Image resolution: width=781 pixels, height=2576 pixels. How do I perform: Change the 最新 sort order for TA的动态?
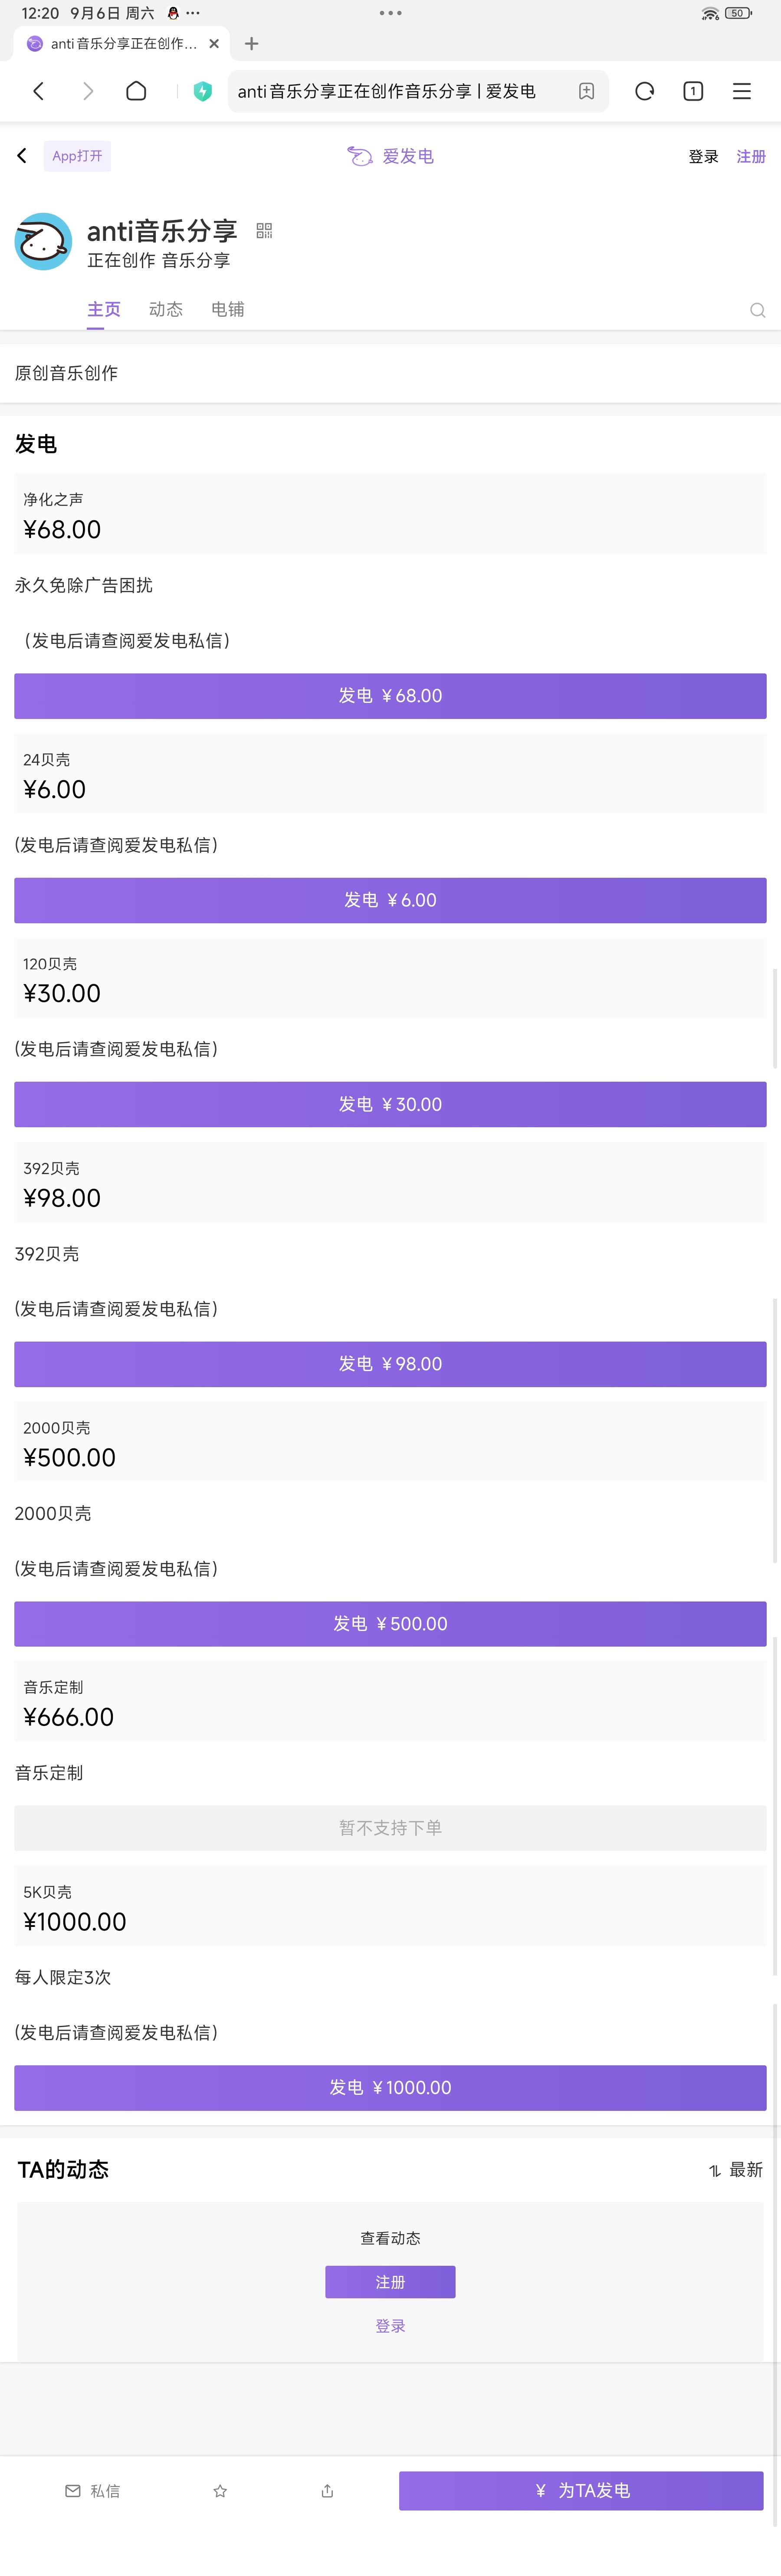click(x=736, y=2170)
